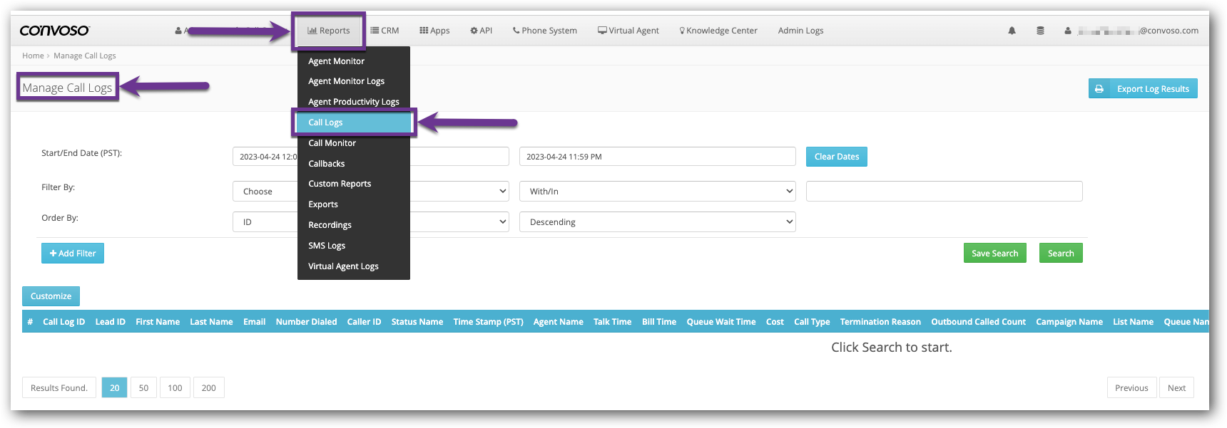Sort by First Name column header
The width and height of the screenshot is (1227, 428).
(x=158, y=322)
